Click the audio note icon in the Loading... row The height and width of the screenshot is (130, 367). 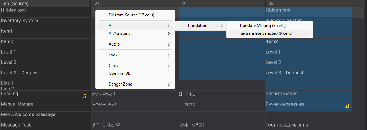click(x=85, y=96)
